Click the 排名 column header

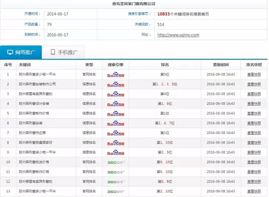(164, 65)
